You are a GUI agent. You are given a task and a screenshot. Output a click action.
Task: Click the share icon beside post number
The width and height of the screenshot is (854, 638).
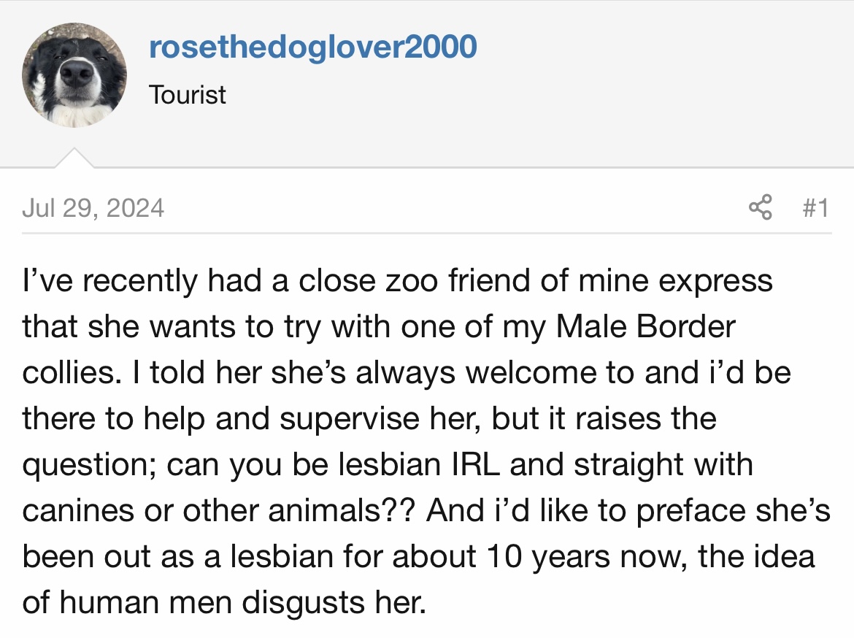click(x=761, y=207)
